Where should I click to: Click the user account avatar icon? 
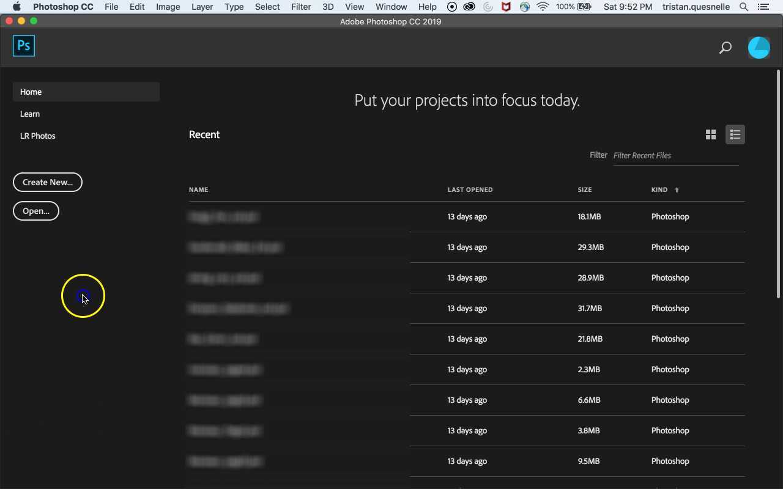pos(759,47)
